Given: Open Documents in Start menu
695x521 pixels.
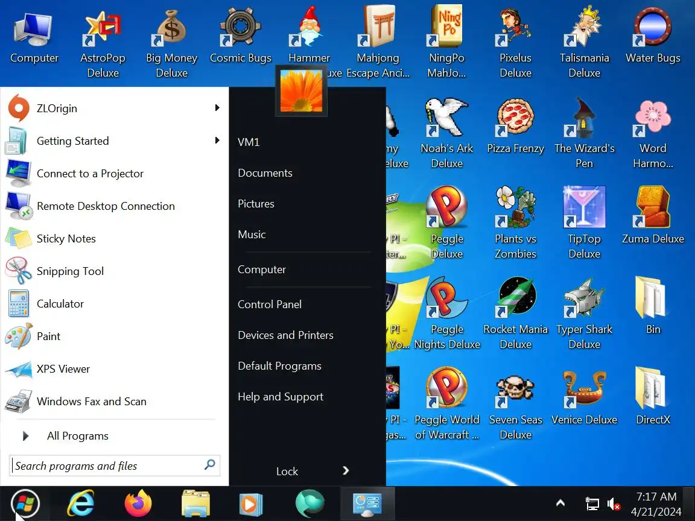Looking at the screenshot, I should (x=265, y=173).
